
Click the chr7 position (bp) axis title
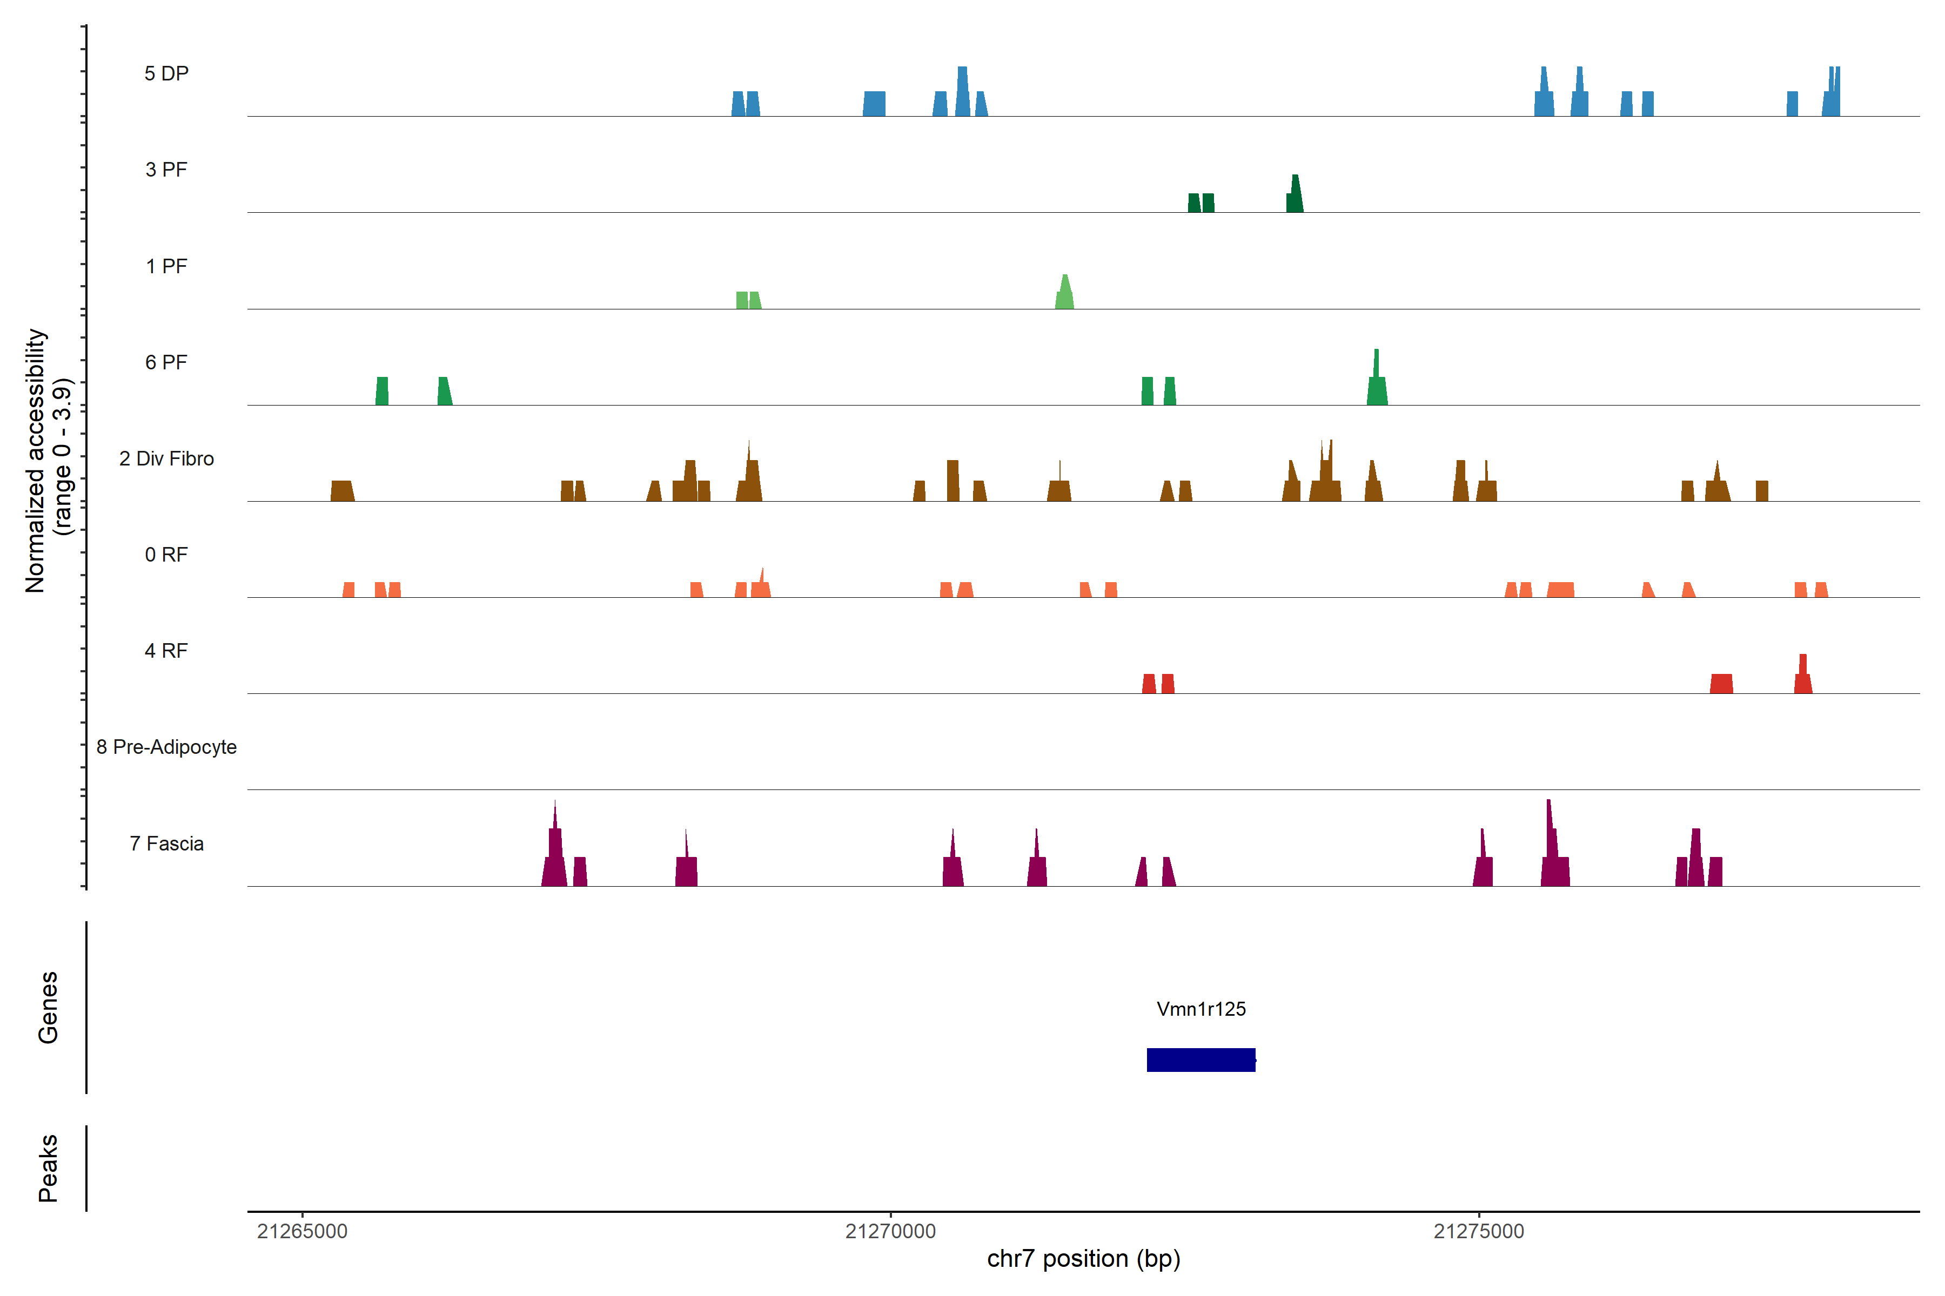[1083, 1259]
